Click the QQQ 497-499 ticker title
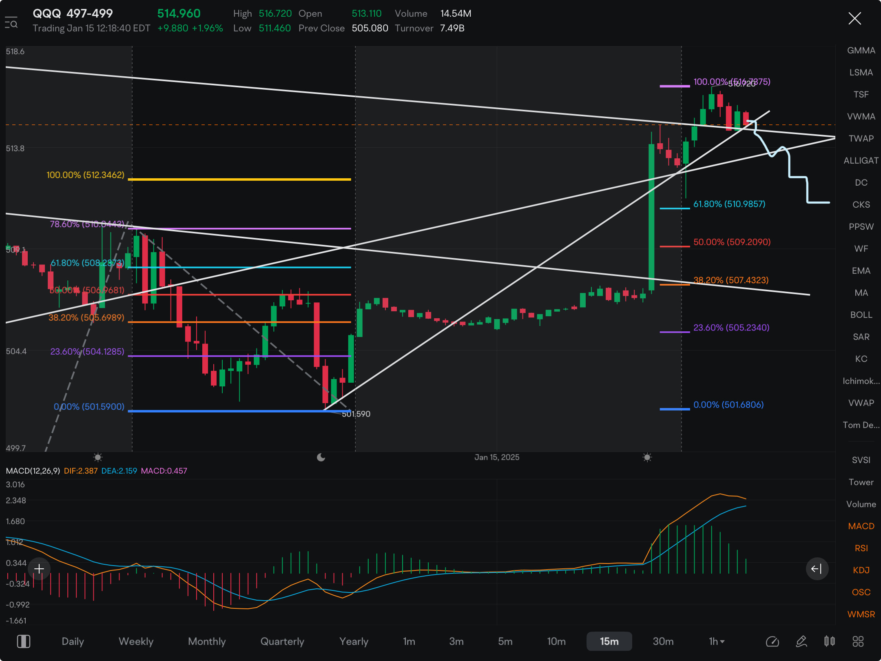 click(73, 13)
